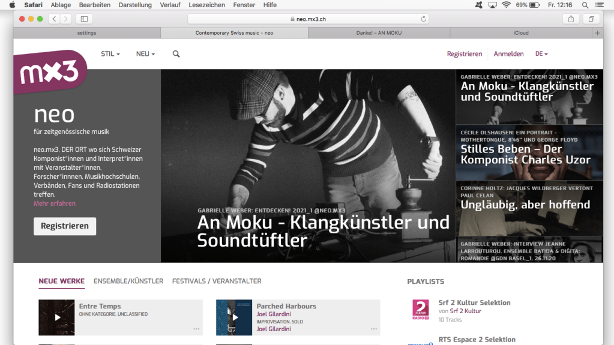Click the Anmelden link
This screenshot has width=614, height=345.
(x=508, y=54)
